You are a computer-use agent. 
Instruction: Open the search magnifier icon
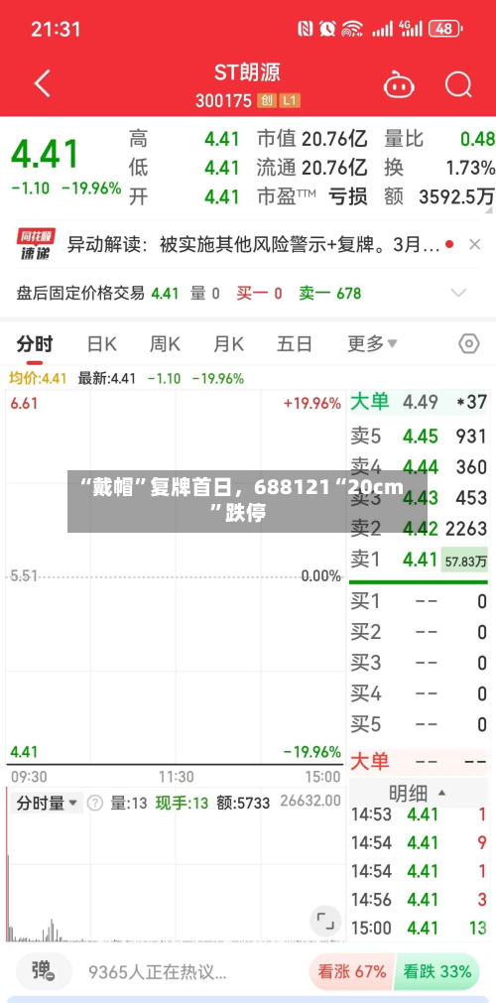click(x=458, y=83)
